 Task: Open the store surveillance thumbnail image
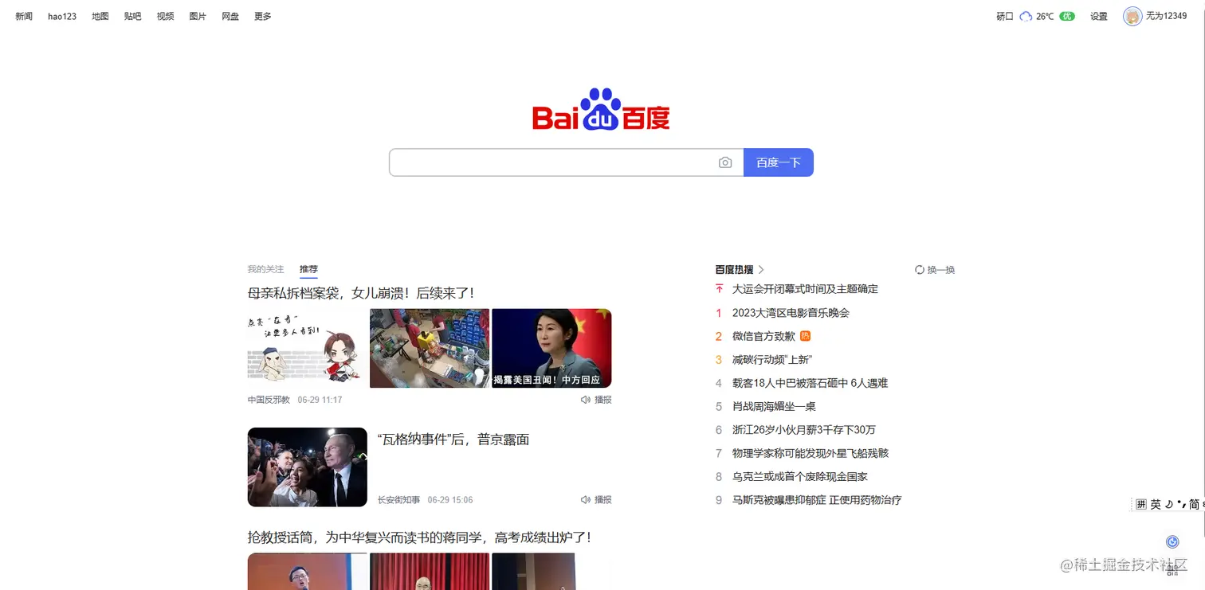pos(430,348)
